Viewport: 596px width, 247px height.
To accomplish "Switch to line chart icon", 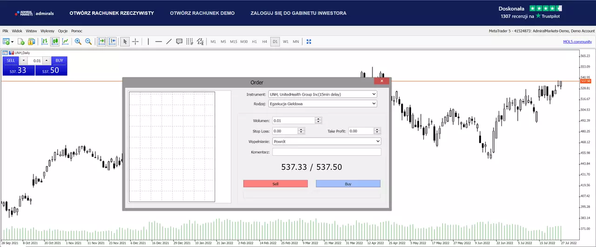I will click(66, 41).
